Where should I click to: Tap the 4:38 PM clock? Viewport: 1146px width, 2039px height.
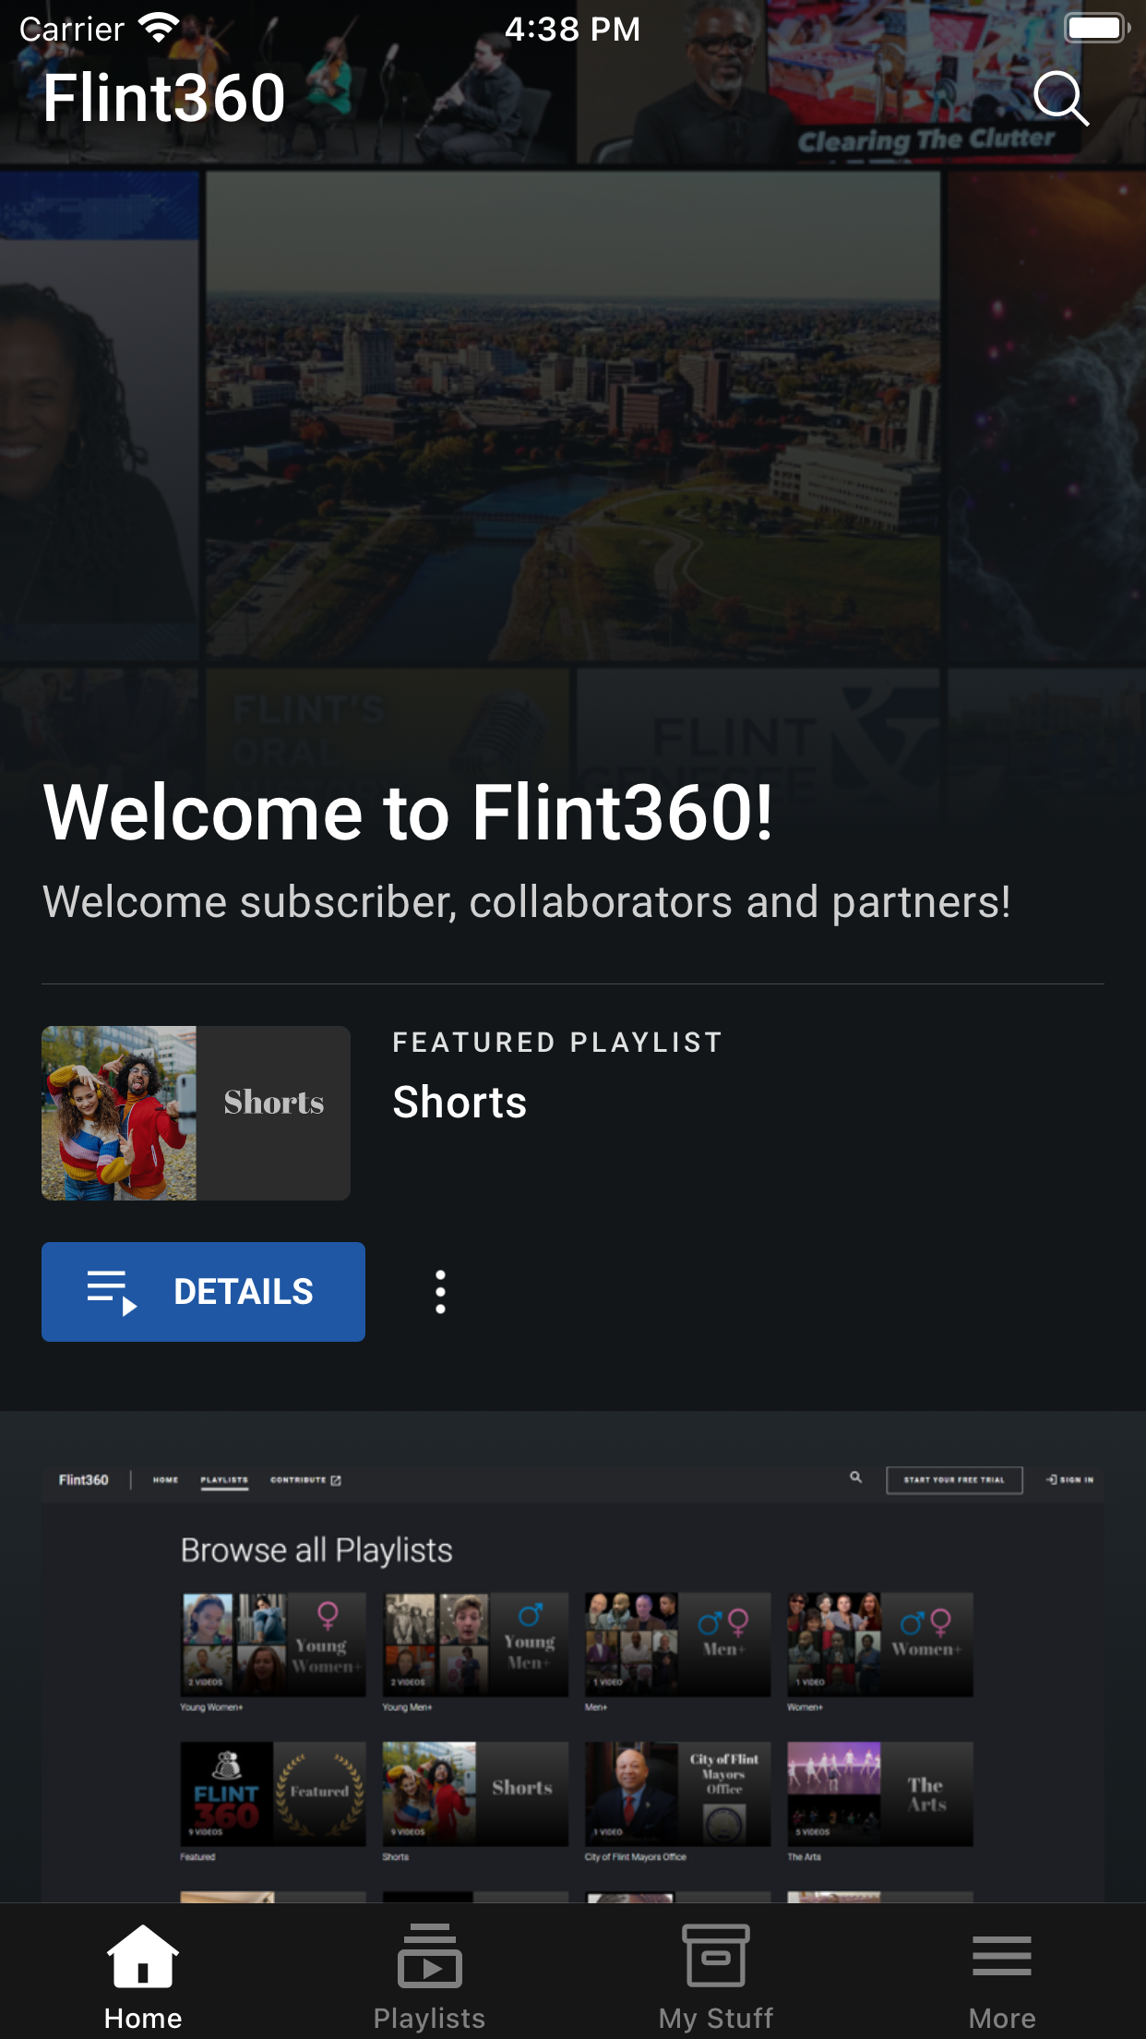(572, 29)
